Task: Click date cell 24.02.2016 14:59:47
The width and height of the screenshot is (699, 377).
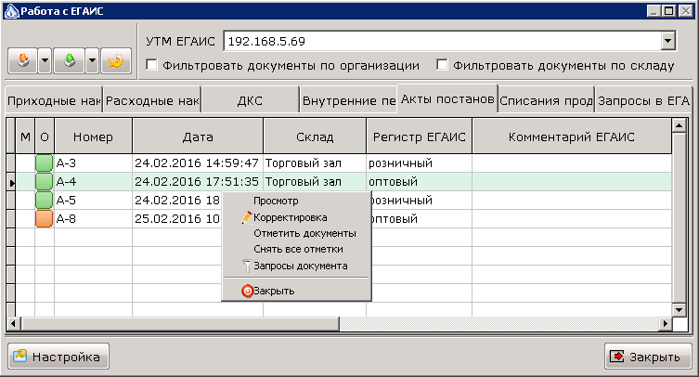Action: coord(198,162)
